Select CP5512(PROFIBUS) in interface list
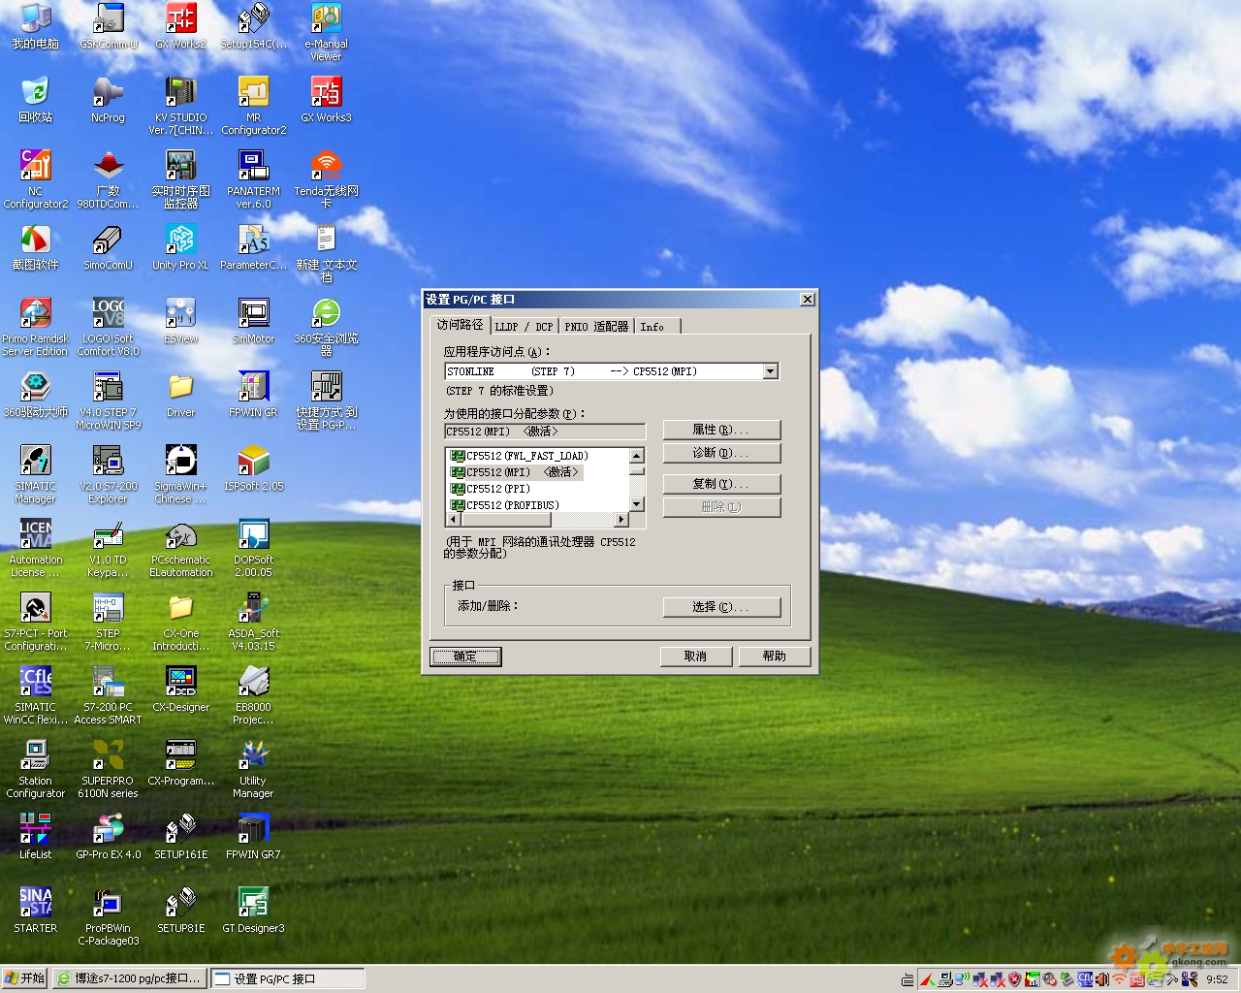 coord(505,505)
